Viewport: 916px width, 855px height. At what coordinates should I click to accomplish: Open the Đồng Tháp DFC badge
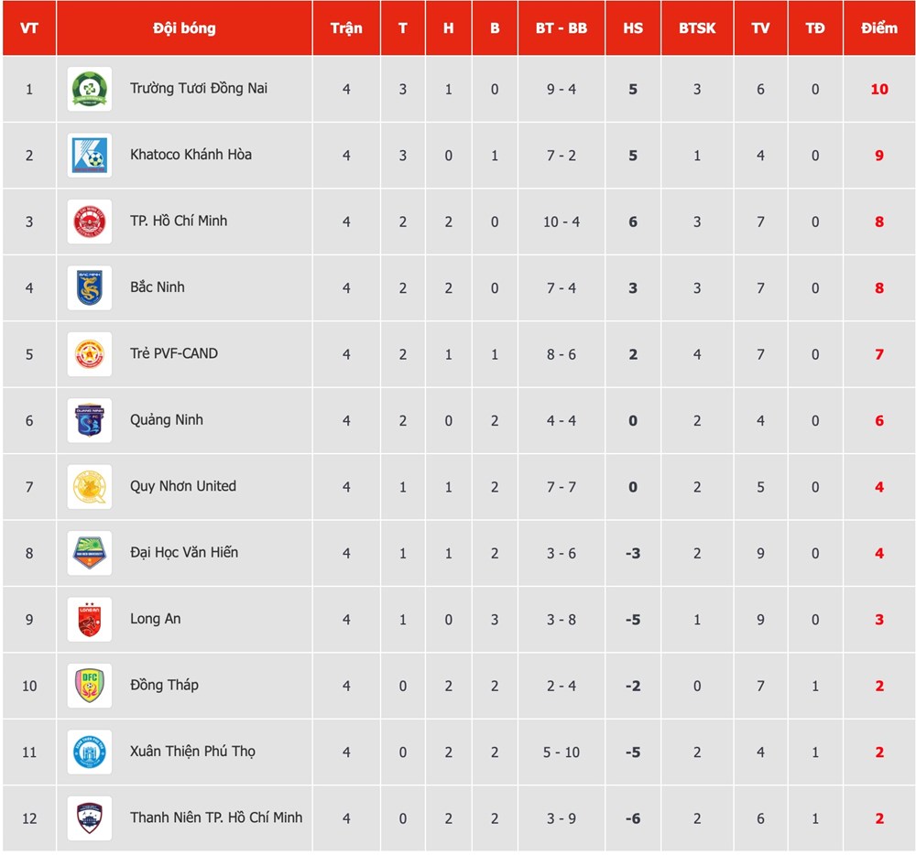pos(90,686)
